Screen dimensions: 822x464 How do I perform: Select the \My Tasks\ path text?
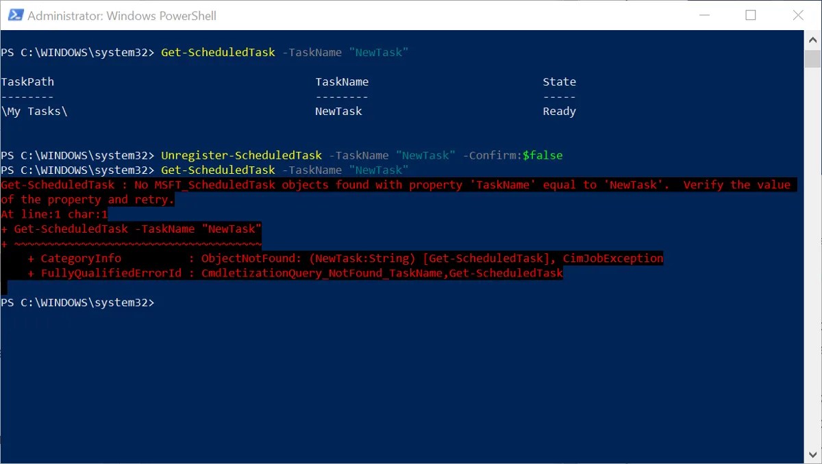(34, 111)
